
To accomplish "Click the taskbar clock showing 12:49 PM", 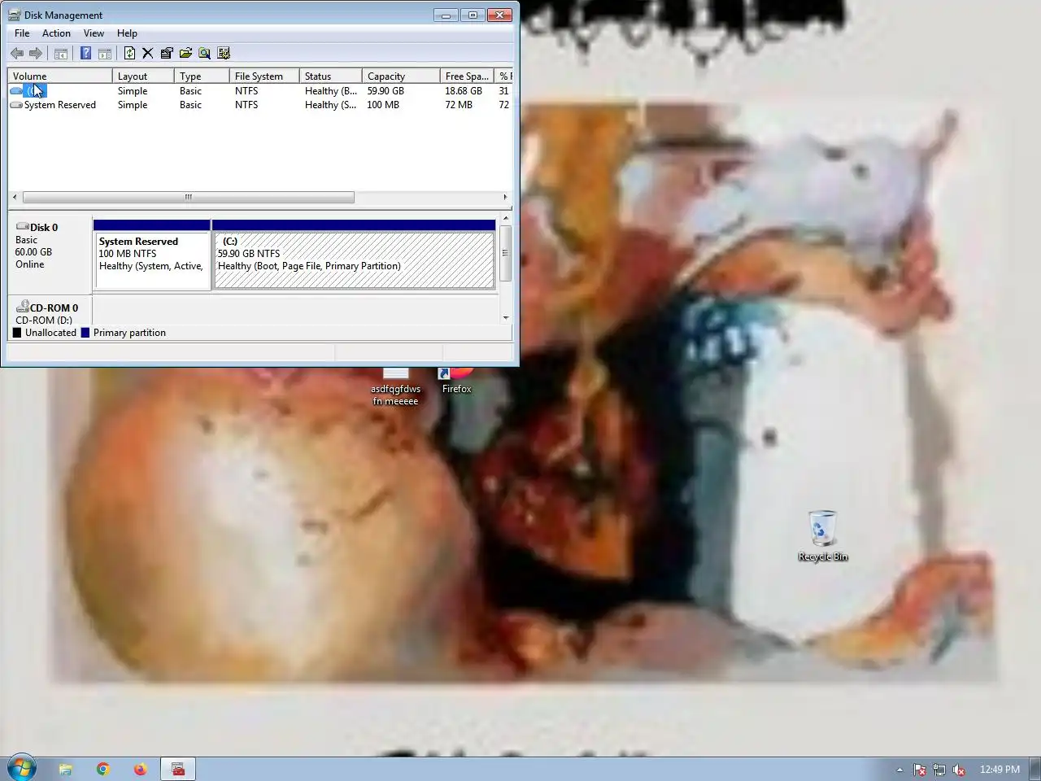I will 1000,770.
